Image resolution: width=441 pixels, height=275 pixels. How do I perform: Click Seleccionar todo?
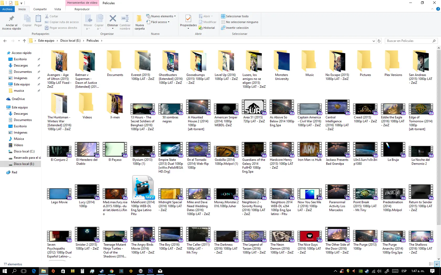[235, 16]
